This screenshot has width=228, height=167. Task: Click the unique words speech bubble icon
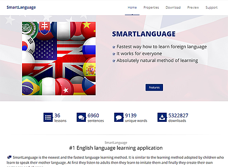point(119,117)
